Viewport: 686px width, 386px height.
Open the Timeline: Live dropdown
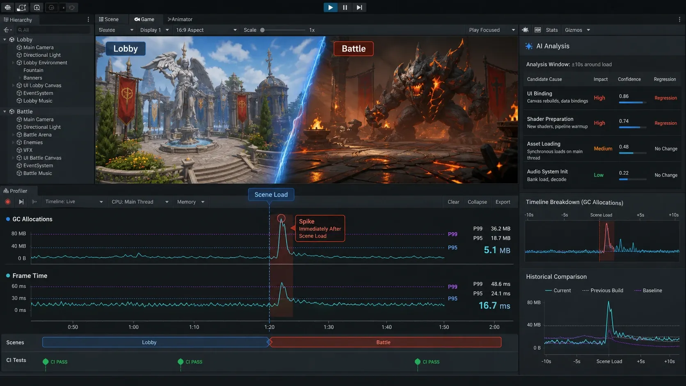pyautogui.click(x=74, y=202)
